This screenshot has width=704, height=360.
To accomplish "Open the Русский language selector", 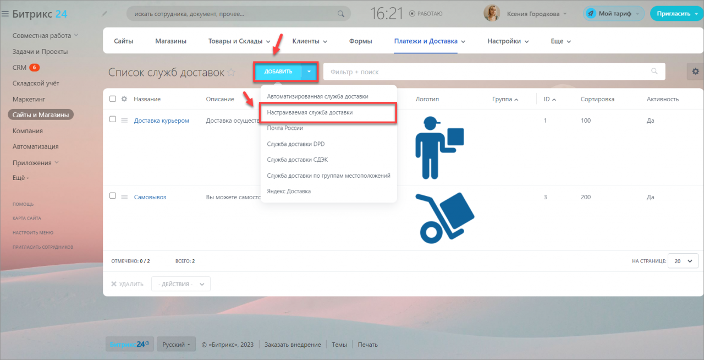I will click(175, 345).
